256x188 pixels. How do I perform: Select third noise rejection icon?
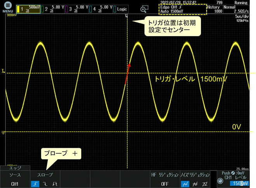point(205,184)
